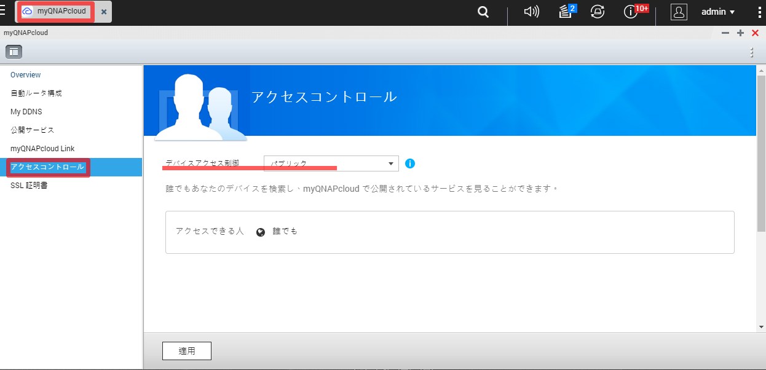Close the myQNAPcloud window
This screenshot has height=370, width=766.
coord(755,33)
